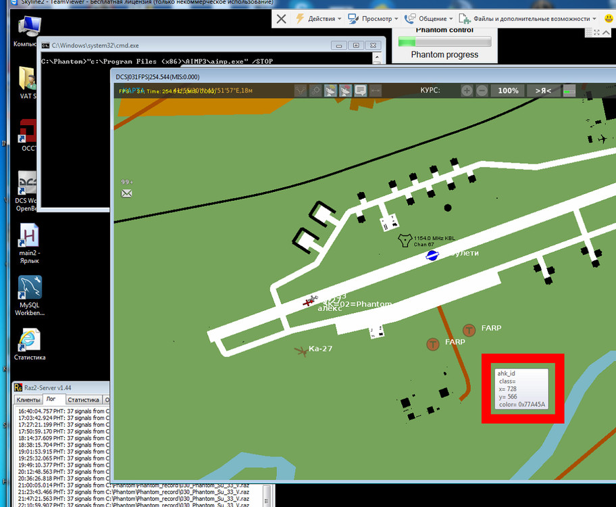Switch to Лог tab in Raz2-Server

coord(51,399)
